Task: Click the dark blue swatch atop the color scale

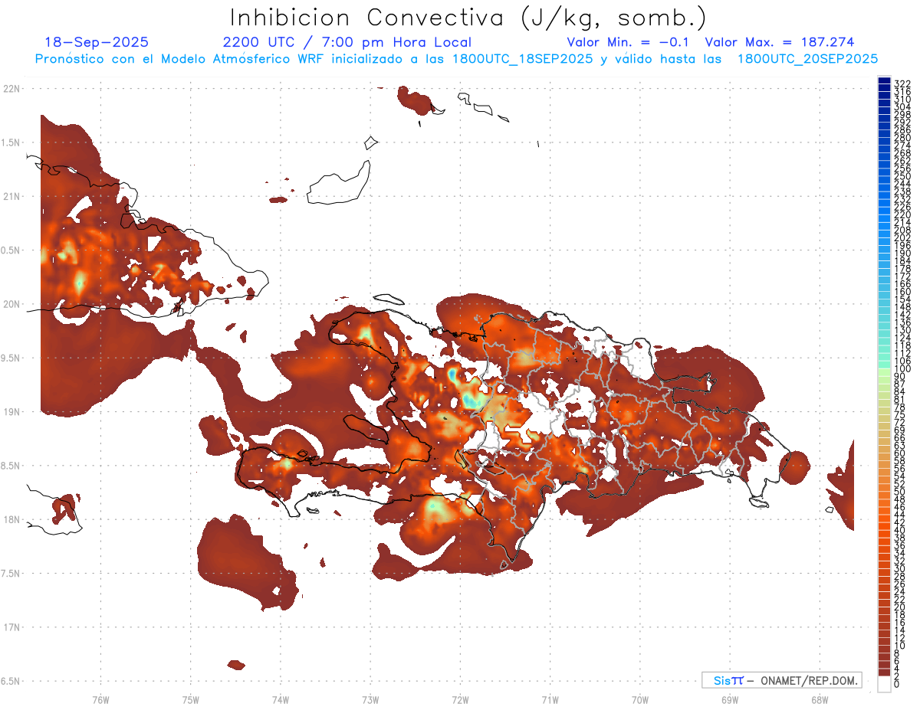Action: coord(885,81)
